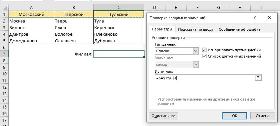Select the empty cell C7 next to Филиал
Image resolution: width=280 pixels, height=126 pixels.
[119, 54]
